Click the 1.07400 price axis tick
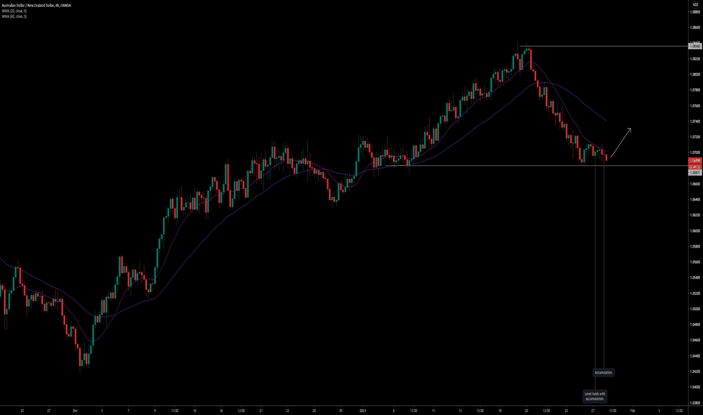 pos(695,121)
